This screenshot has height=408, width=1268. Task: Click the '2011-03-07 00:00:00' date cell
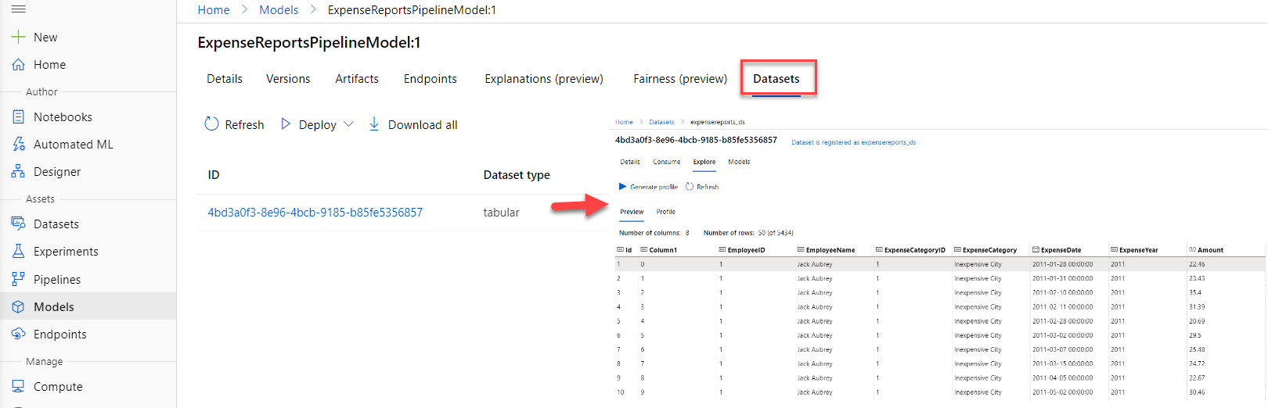(x=1062, y=349)
